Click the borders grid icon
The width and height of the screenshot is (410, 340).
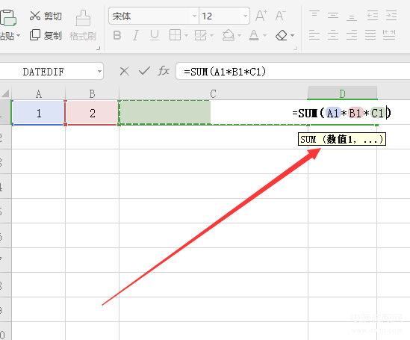point(175,35)
